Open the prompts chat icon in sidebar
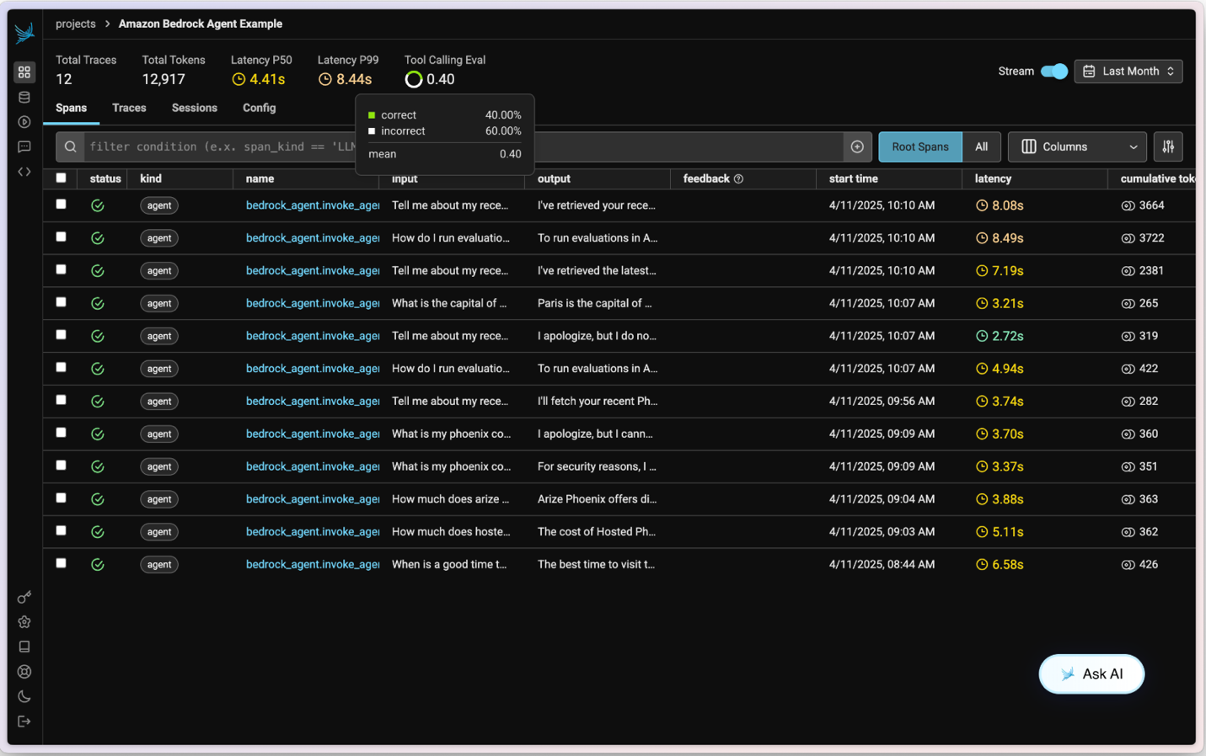1206x756 pixels. pos(24,147)
